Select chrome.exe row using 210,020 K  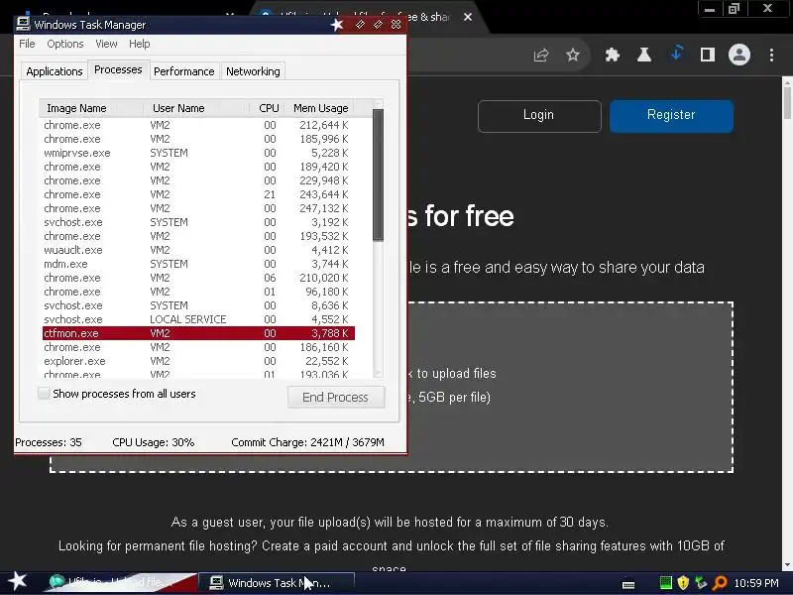[198, 278]
